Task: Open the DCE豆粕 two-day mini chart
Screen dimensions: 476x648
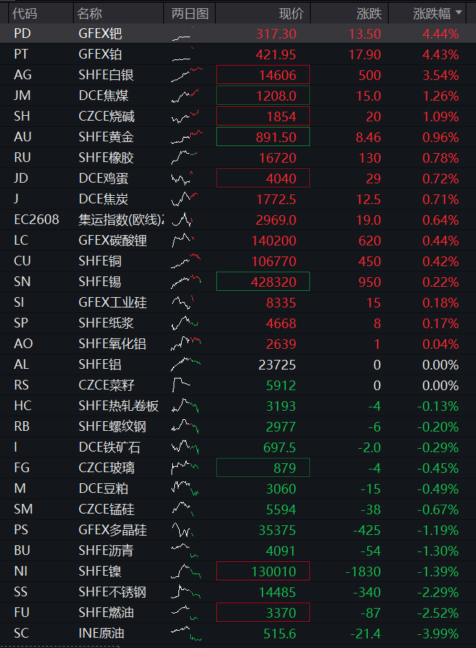Action: tap(185, 489)
